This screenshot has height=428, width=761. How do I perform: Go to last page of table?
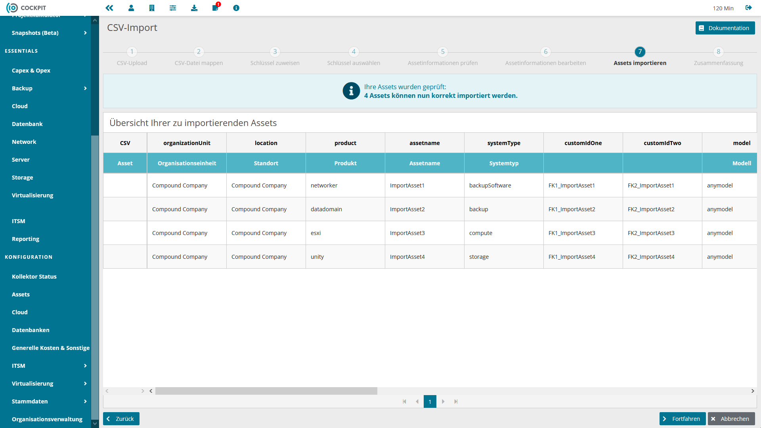[x=456, y=401]
